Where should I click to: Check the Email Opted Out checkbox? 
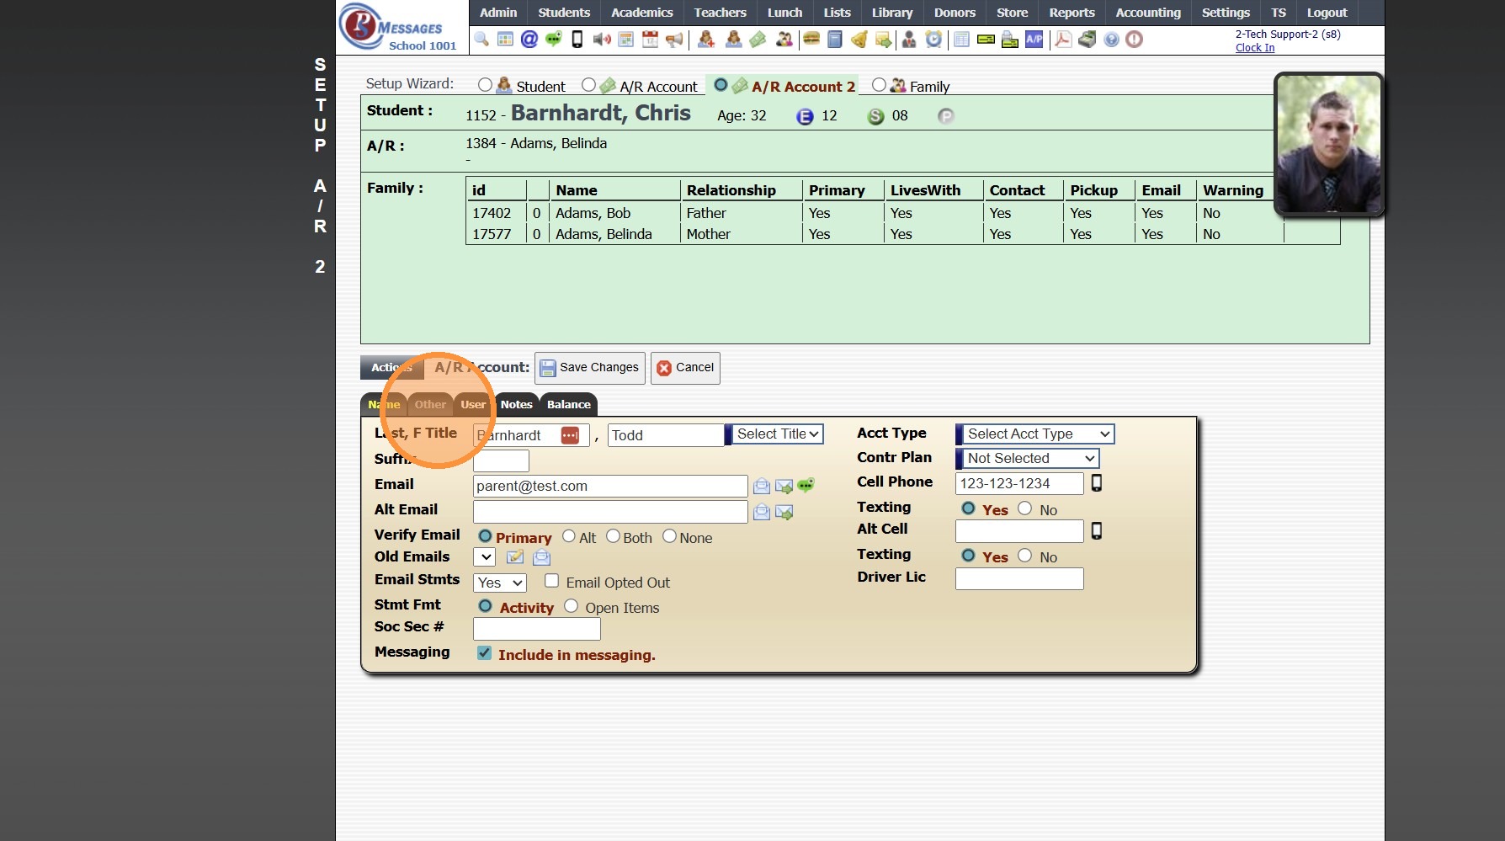[x=552, y=581]
